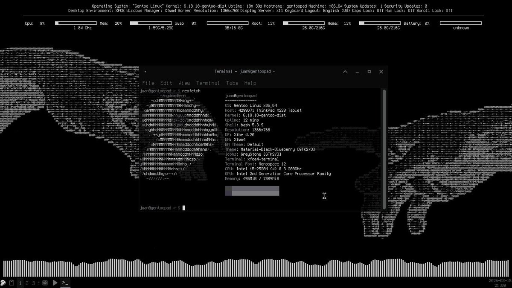Click the date 2026-03-15 in the panel
Screen dimensions: 512x288
(500, 280)
